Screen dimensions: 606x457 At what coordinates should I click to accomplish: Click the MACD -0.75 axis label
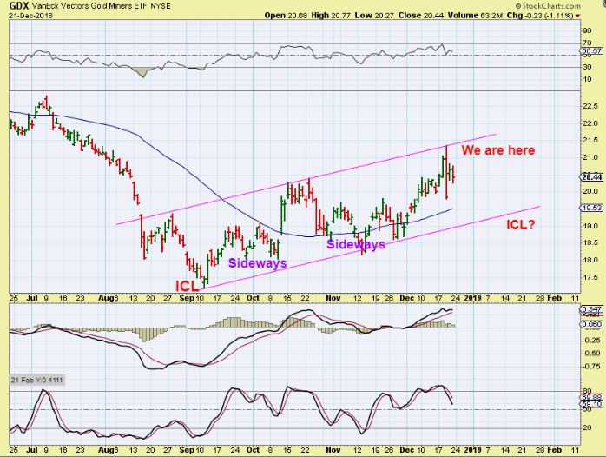click(591, 367)
